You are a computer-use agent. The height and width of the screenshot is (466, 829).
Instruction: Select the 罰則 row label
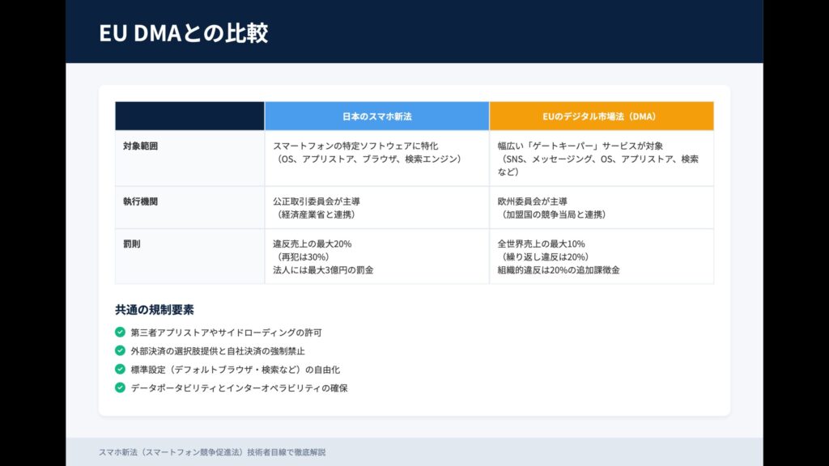click(x=132, y=244)
